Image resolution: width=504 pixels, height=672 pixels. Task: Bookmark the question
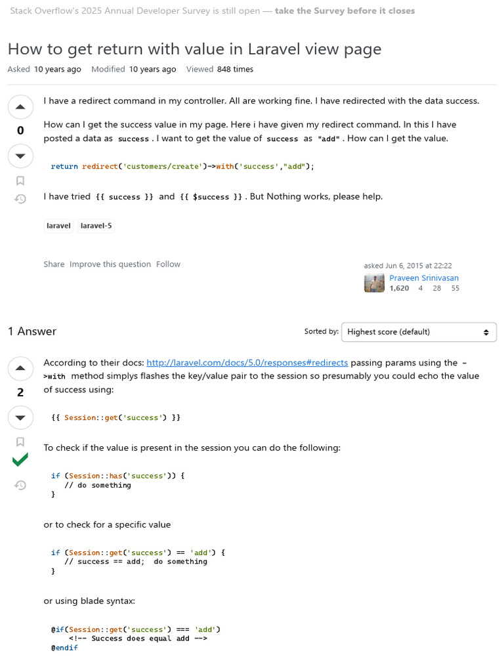point(20,180)
